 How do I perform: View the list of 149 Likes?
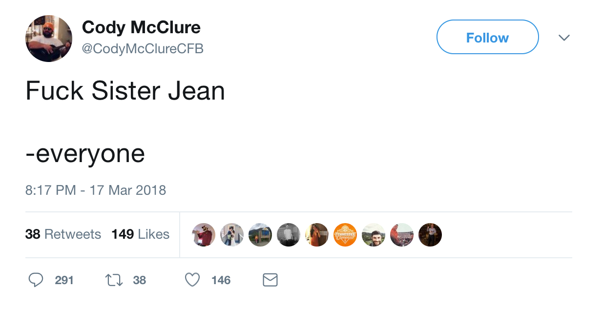point(140,234)
